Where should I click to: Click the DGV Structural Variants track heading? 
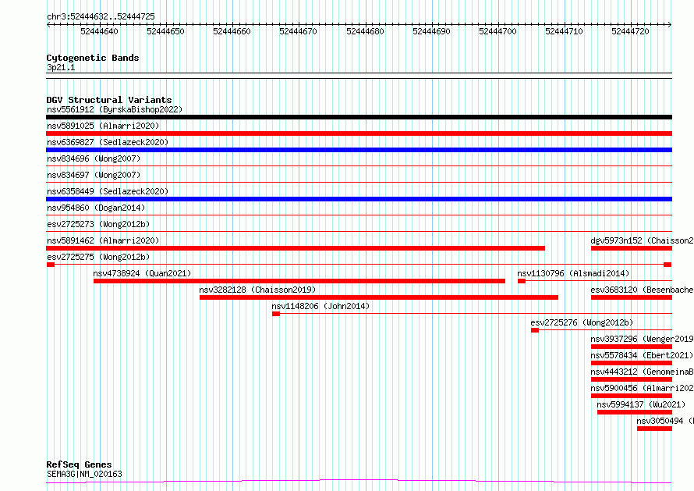click(x=109, y=100)
